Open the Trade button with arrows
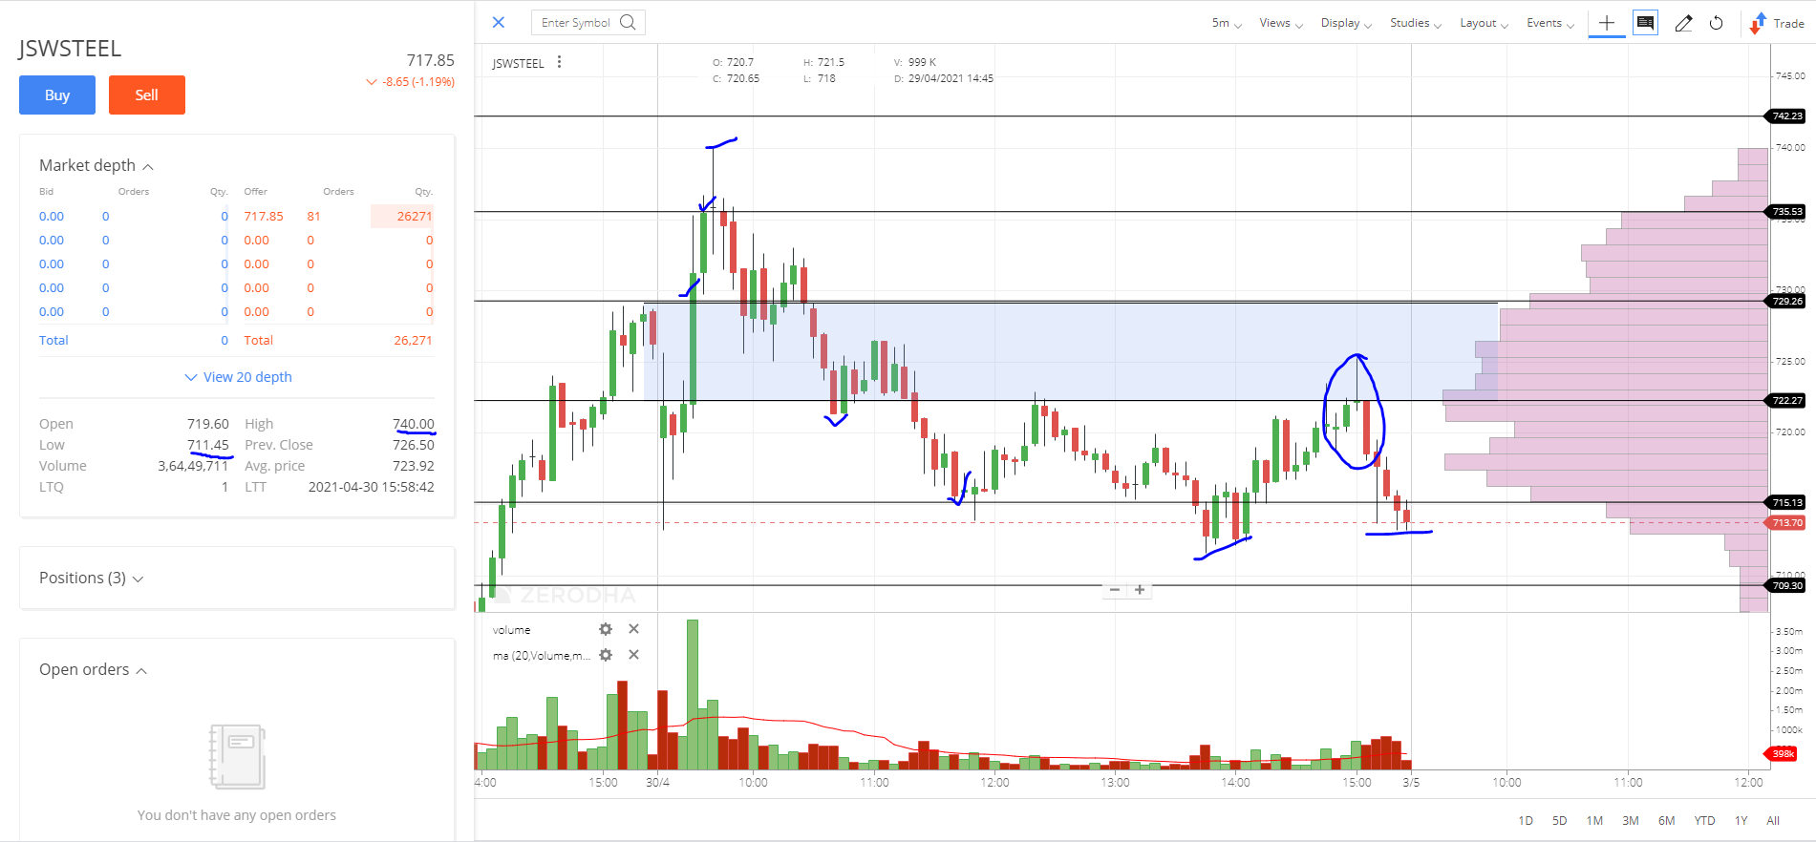 click(1777, 23)
